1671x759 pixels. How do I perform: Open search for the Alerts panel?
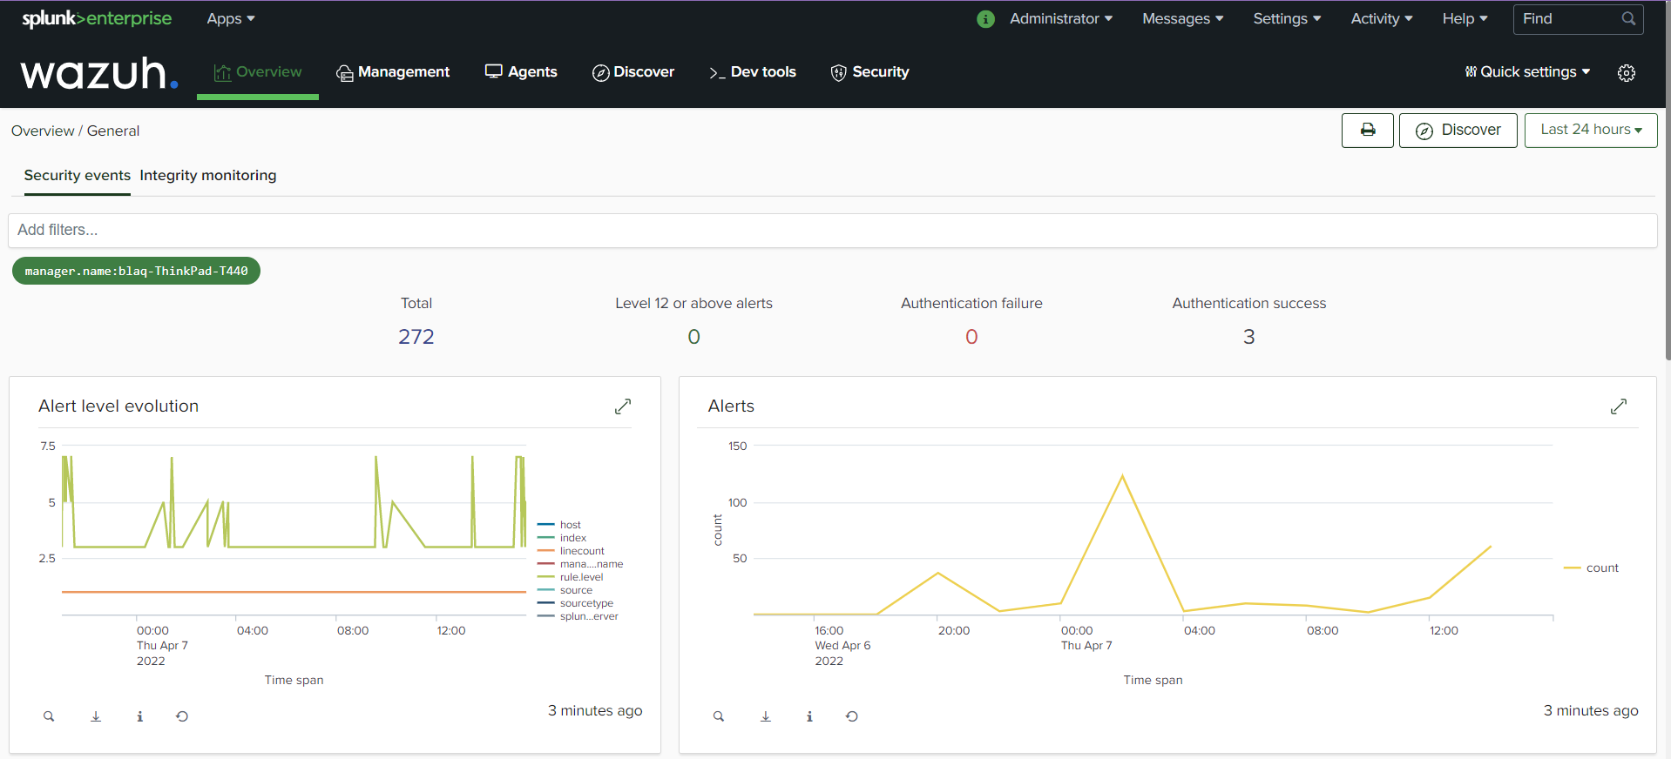(x=719, y=716)
